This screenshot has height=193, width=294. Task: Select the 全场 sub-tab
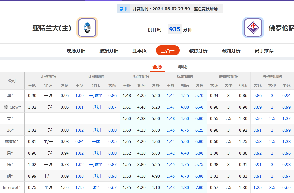[157, 66]
